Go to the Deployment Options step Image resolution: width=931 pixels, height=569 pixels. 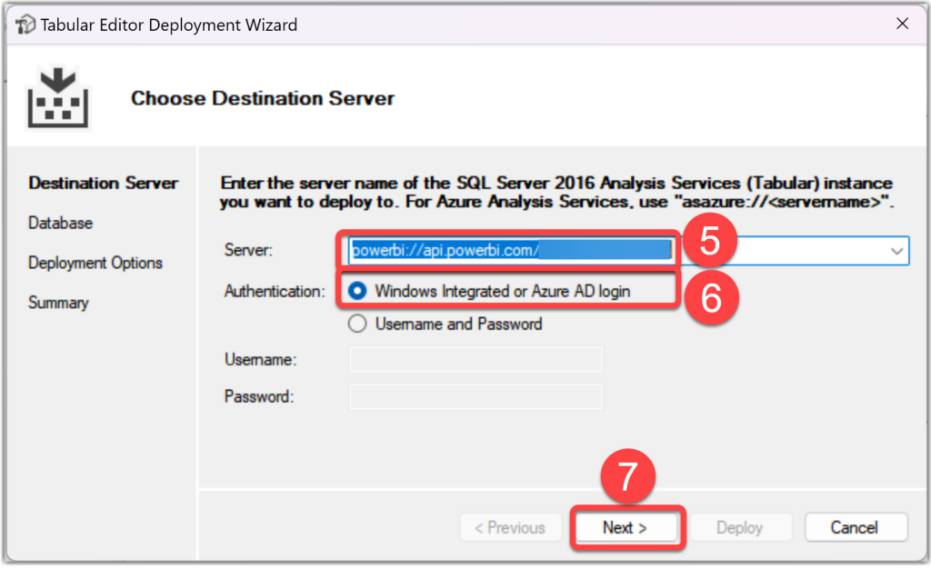pyautogui.click(x=95, y=263)
